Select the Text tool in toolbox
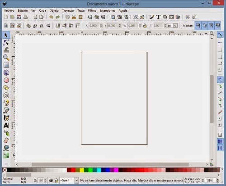The height and width of the screenshot is (186, 226). (6, 126)
